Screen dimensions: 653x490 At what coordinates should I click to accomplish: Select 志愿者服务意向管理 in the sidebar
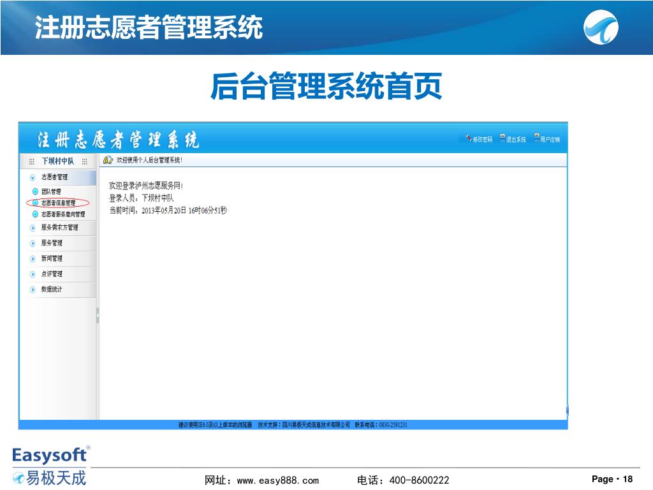point(63,214)
